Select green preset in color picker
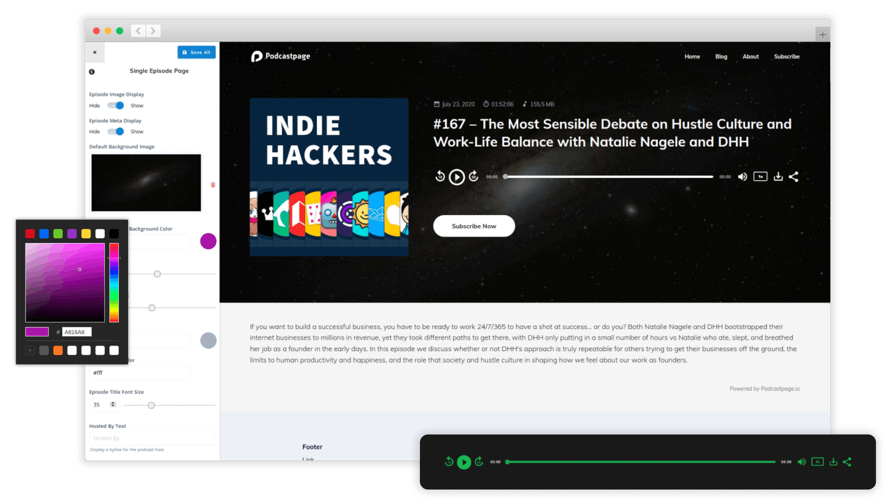Image resolution: width=891 pixels, height=499 pixels. tap(58, 234)
